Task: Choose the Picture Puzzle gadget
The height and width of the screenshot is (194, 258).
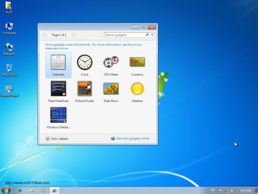Action: coord(85,92)
